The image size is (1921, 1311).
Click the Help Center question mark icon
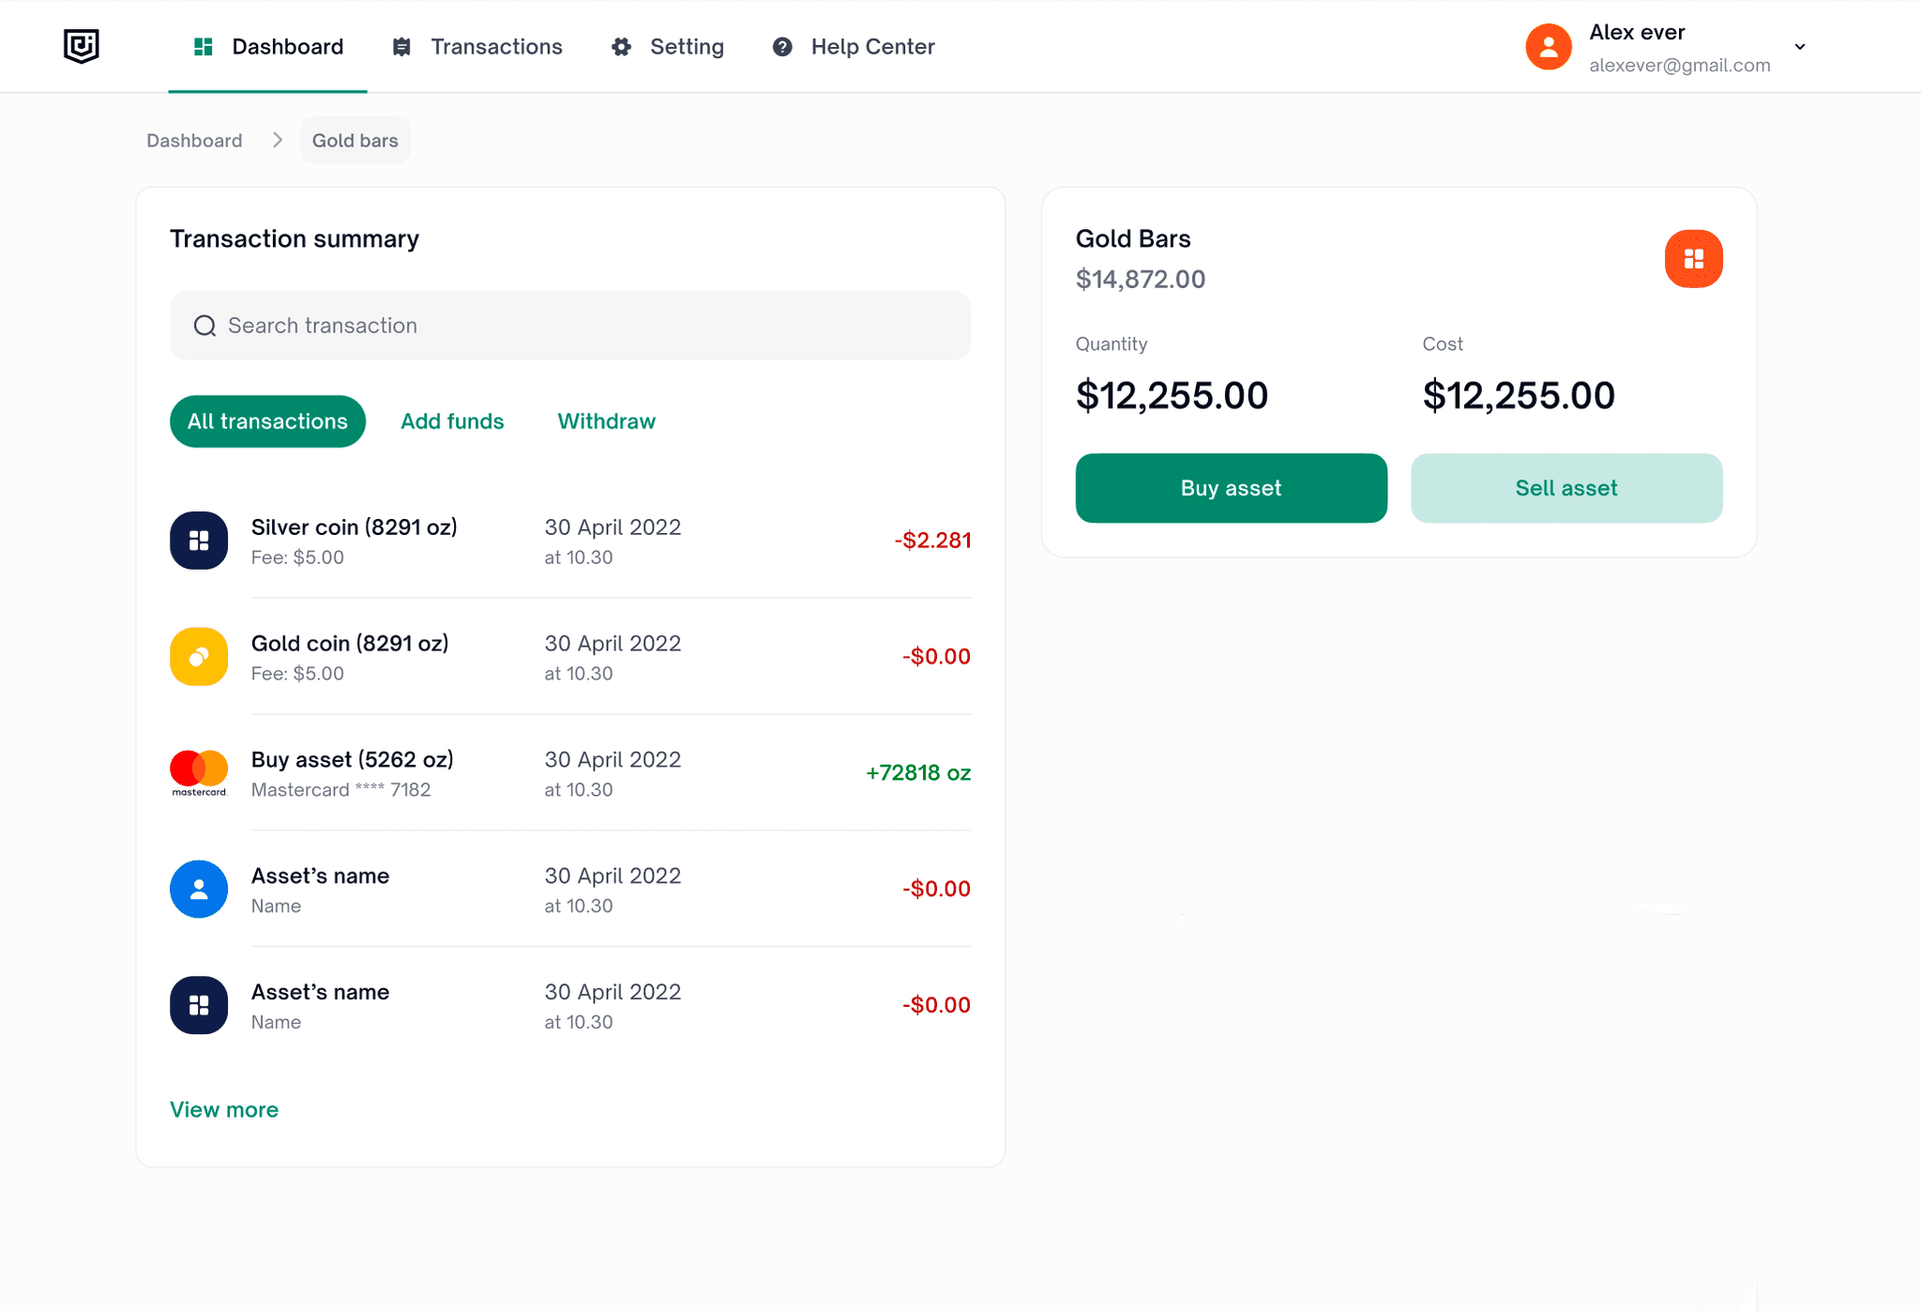(x=782, y=46)
